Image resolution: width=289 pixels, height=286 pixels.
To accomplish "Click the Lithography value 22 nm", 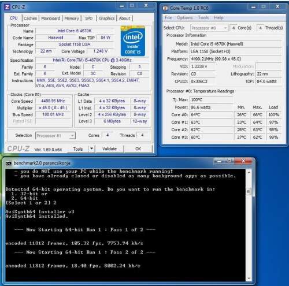I will pos(269,74).
